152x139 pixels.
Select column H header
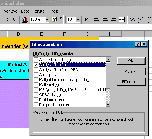pyautogui.click(x=110, y=34)
